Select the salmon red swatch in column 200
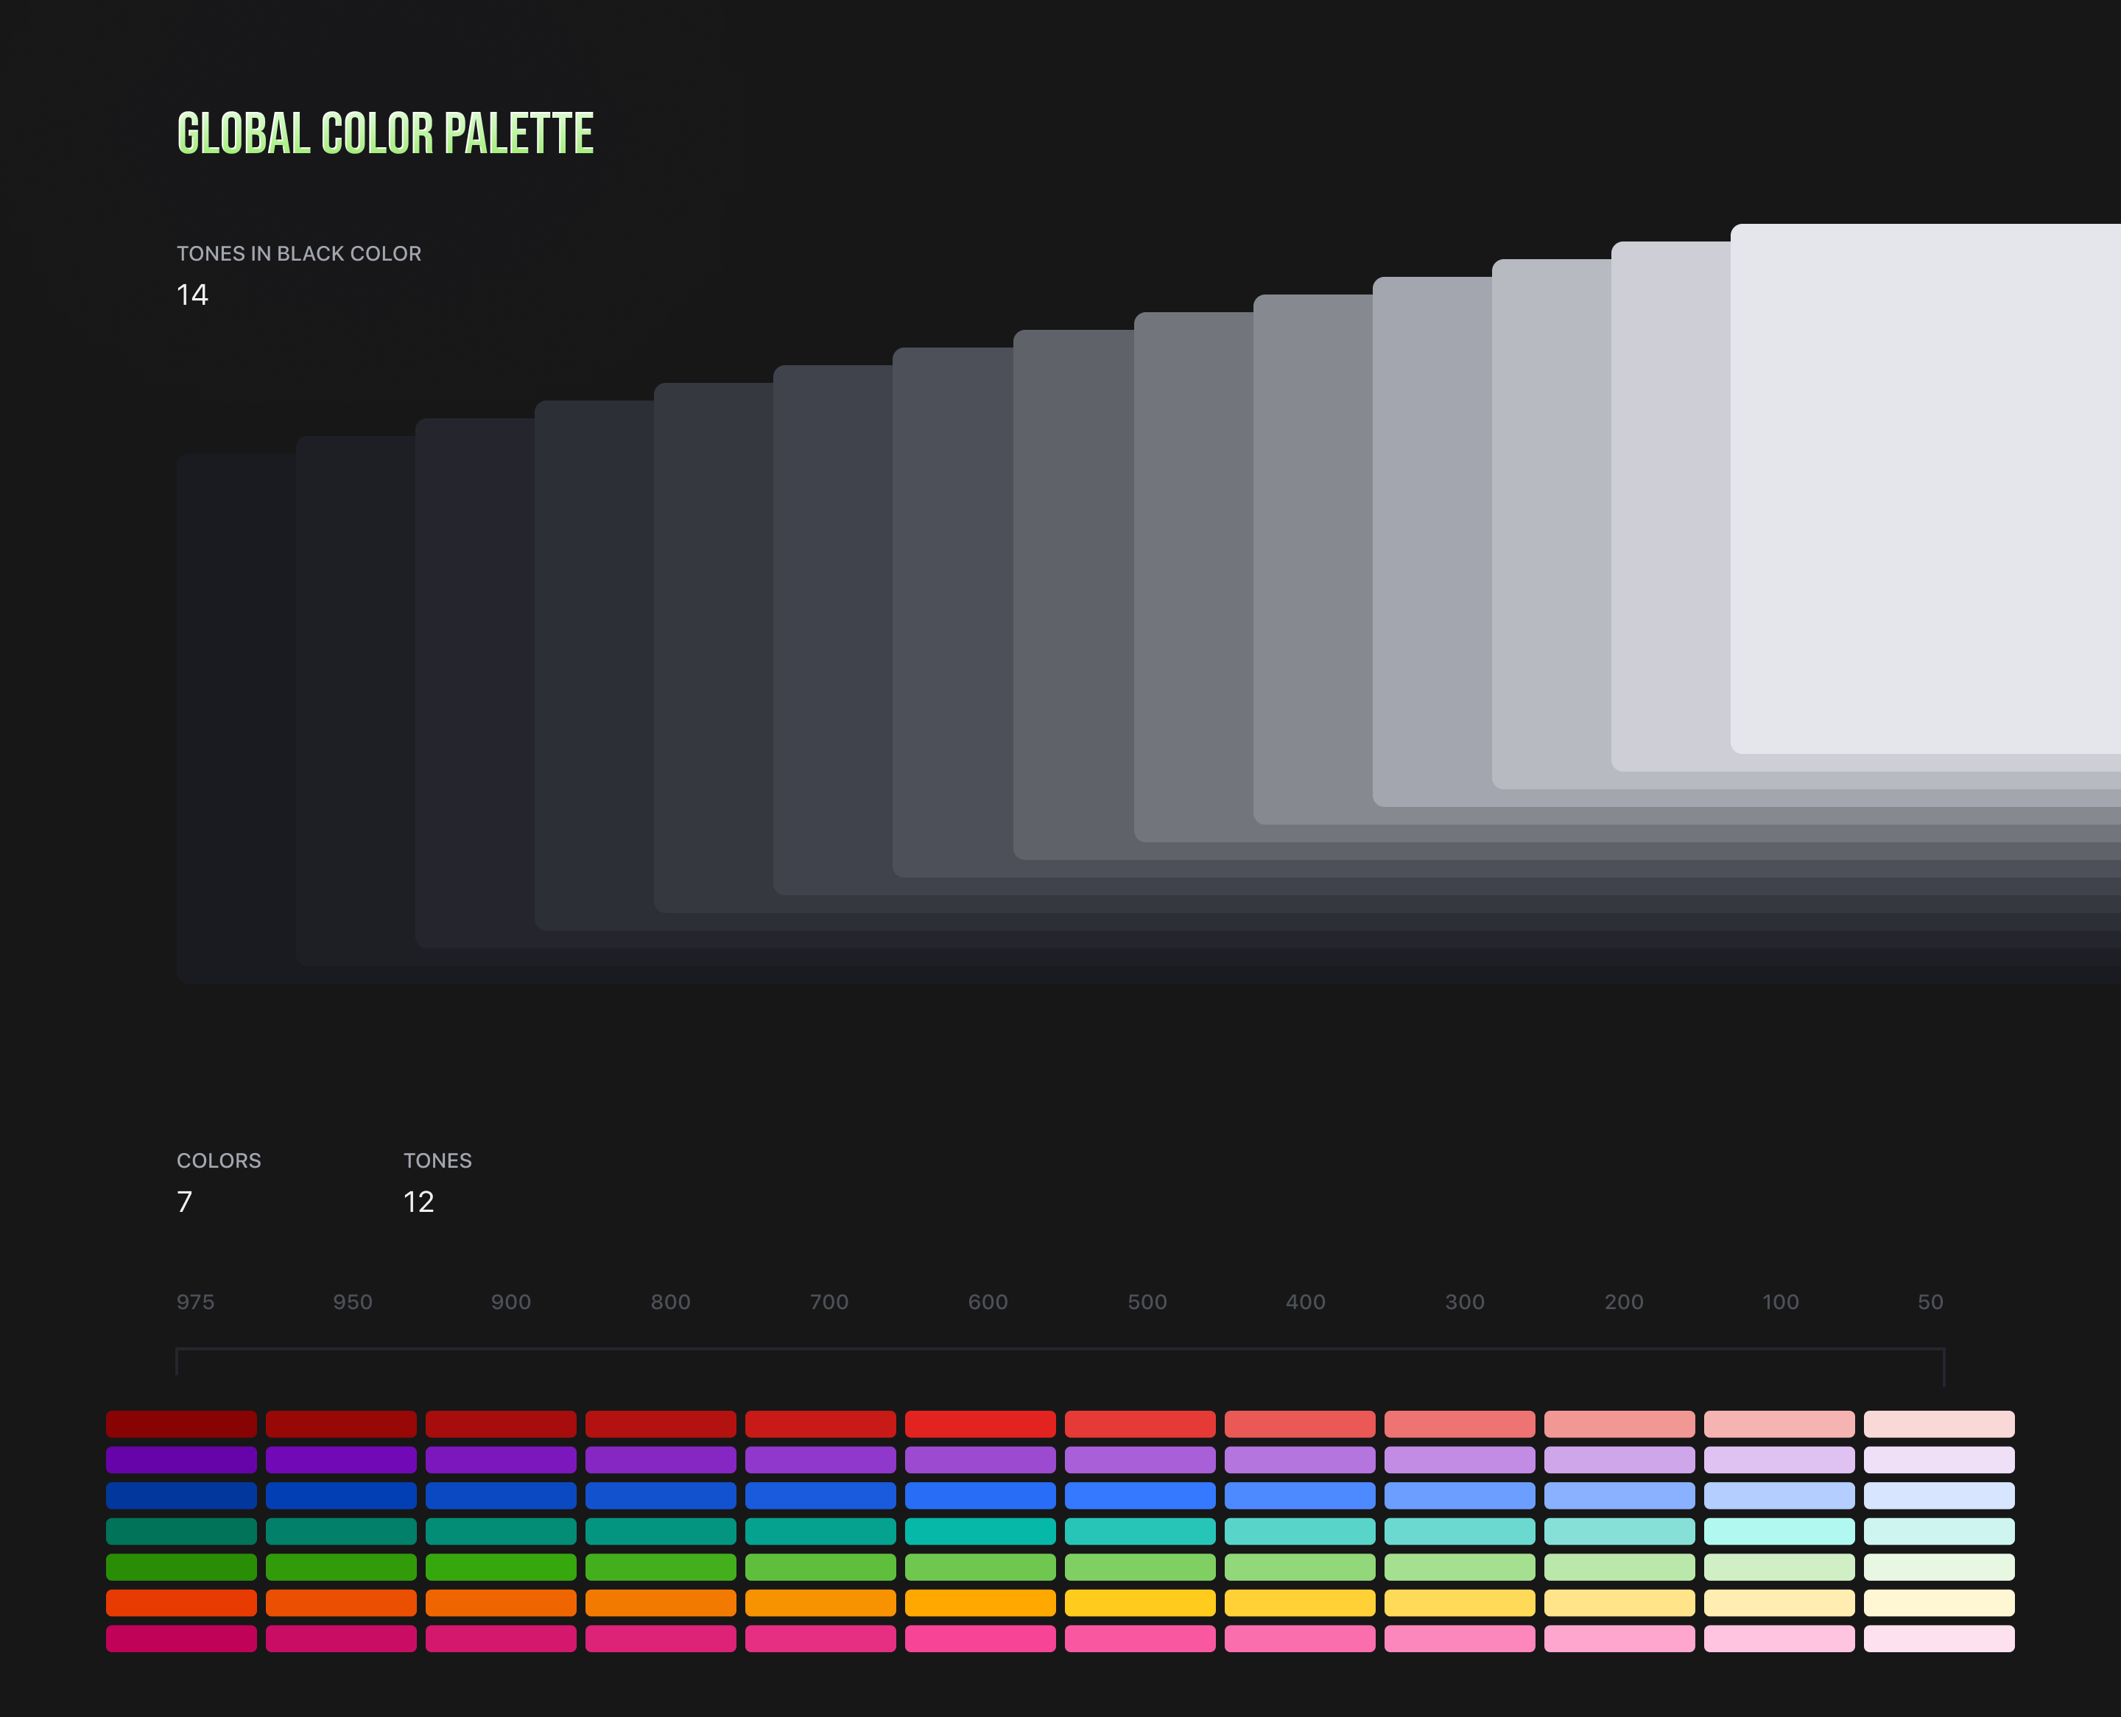The width and height of the screenshot is (2121, 1717). 1619,1424
